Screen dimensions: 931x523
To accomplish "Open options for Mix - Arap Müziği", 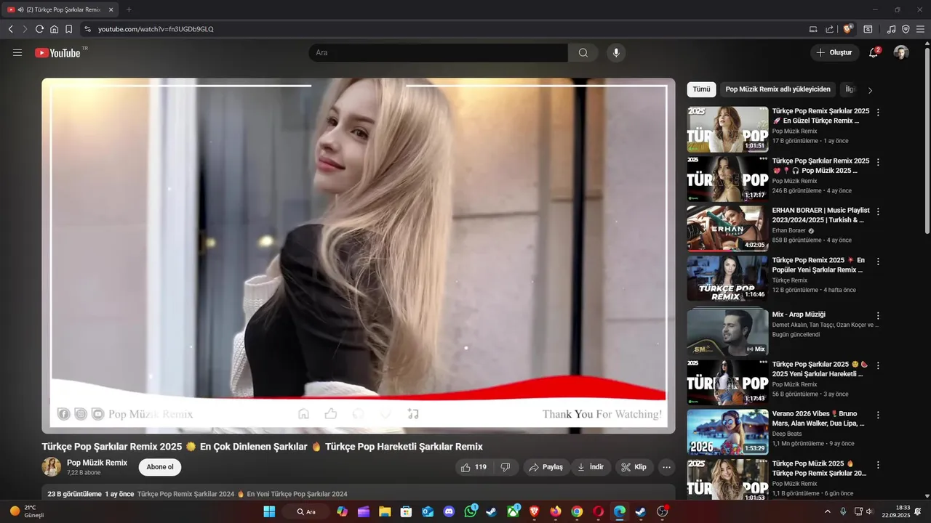I will [878, 316].
